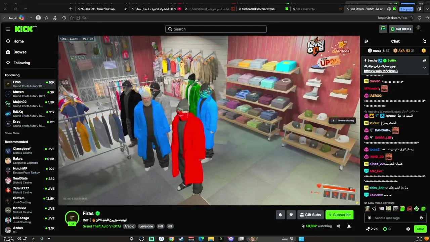Open Azdus recommended channel
This screenshot has height=242, width=430.
tap(30, 230)
